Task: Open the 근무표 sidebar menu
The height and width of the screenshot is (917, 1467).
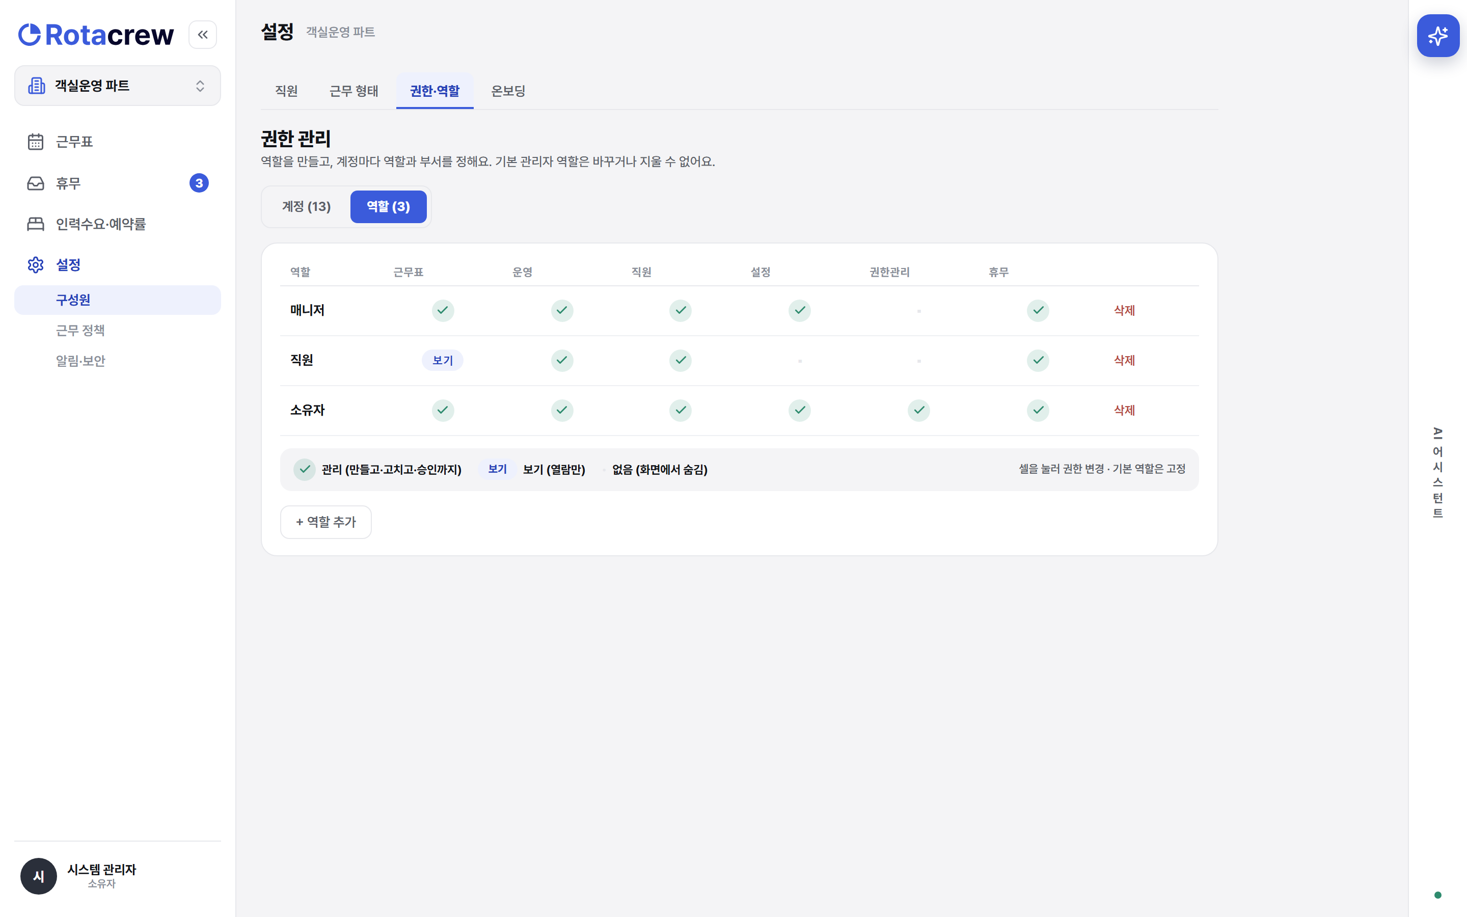Action: pyautogui.click(x=118, y=141)
